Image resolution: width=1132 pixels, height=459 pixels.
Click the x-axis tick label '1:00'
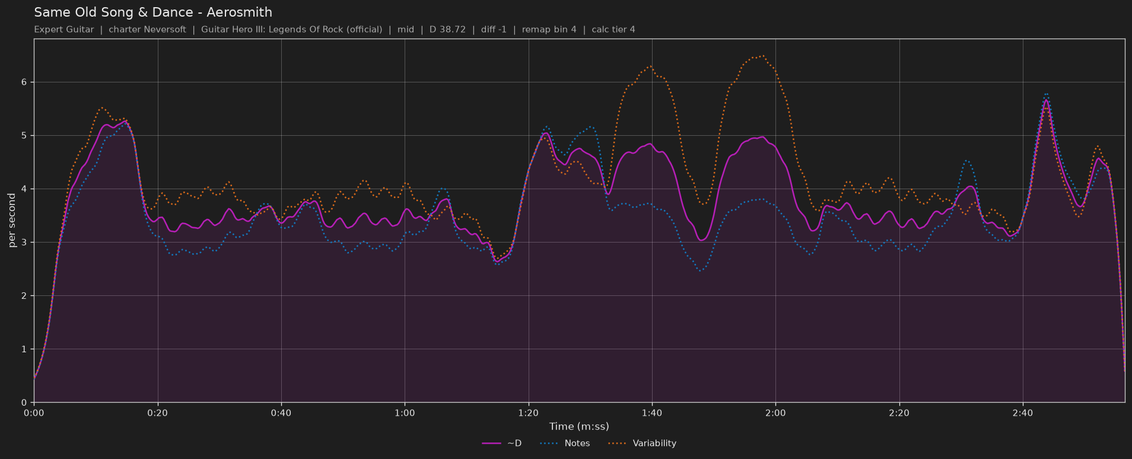coord(405,413)
